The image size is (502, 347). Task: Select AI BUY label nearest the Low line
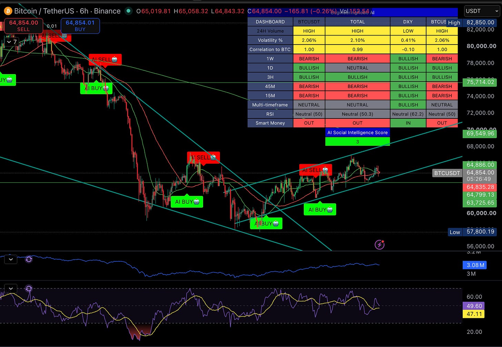[x=266, y=223]
